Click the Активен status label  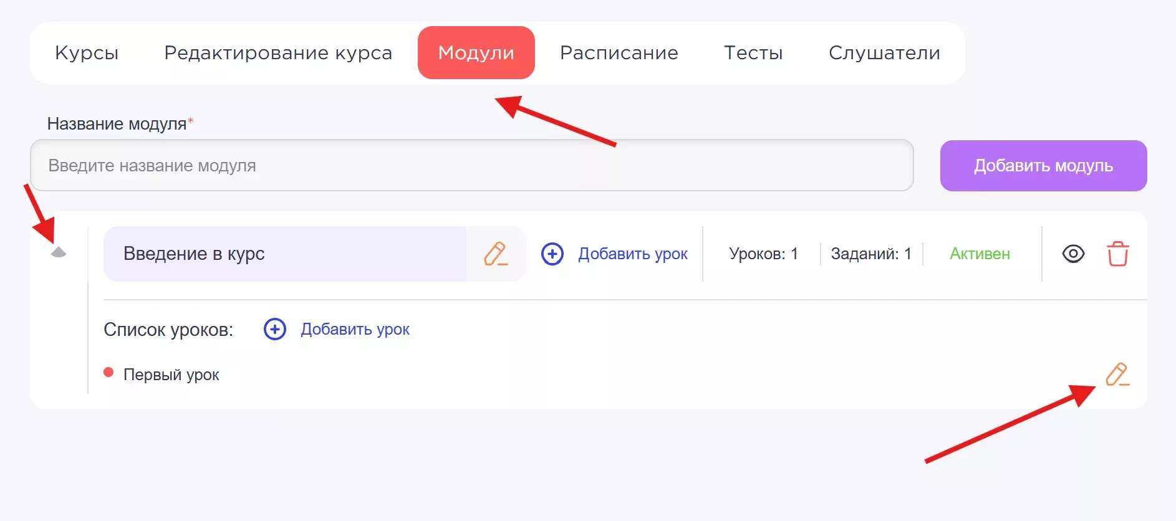(980, 254)
